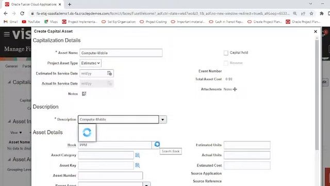Open the Parent Asset dropdown arrow
This screenshot has width=330, height=186.
tap(146, 184)
